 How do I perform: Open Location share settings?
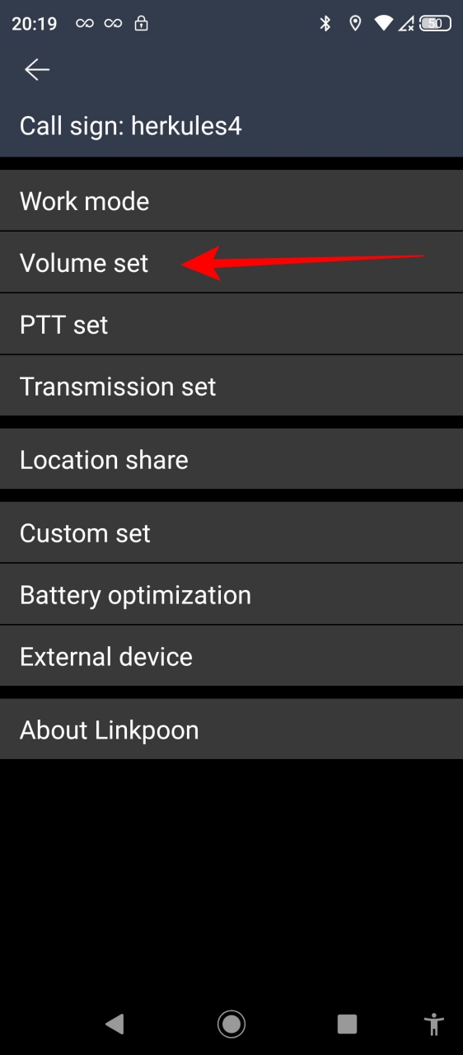click(231, 459)
